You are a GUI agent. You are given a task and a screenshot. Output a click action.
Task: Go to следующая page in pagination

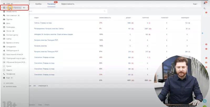coord(43,86)
